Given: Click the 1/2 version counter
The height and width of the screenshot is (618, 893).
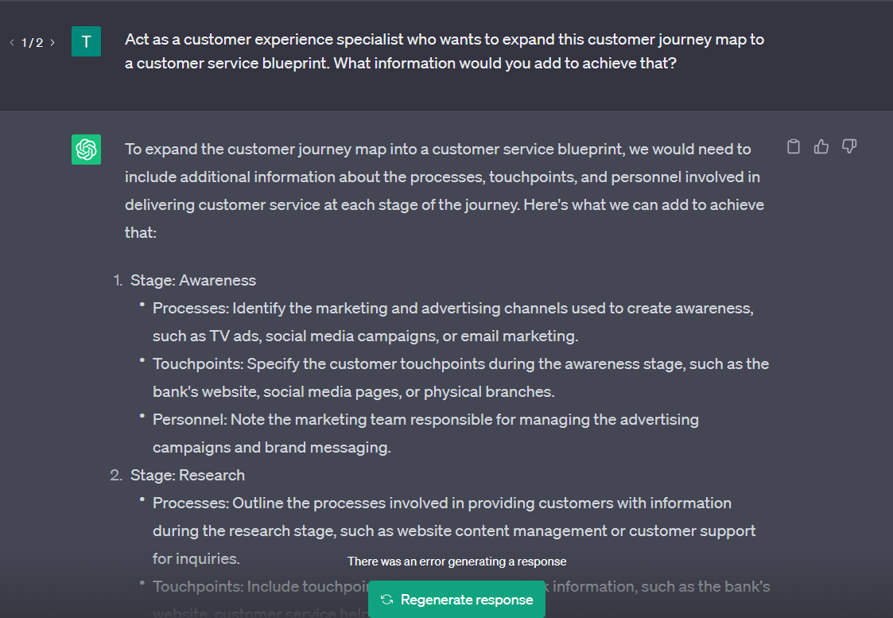Looking at the screenshot, I should 32,43.
